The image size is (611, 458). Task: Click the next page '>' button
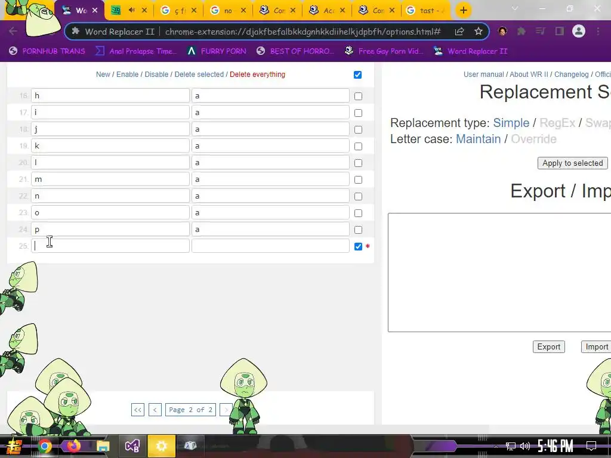coord(226,410)
